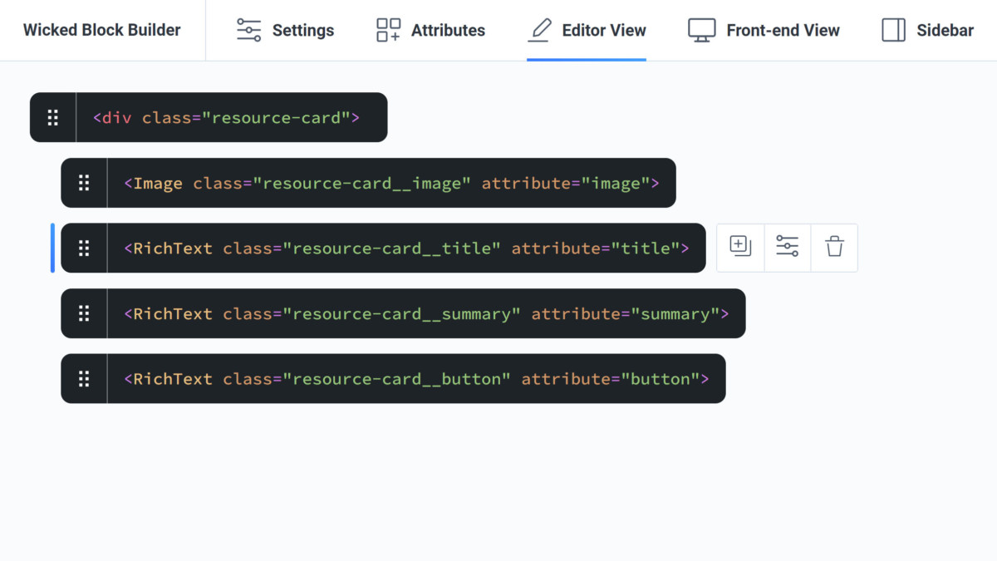The width and height of the screenshot is (997, 561).
Task: Open the Attributes tab
Action: pyautogui.click(x=430, y=30)
